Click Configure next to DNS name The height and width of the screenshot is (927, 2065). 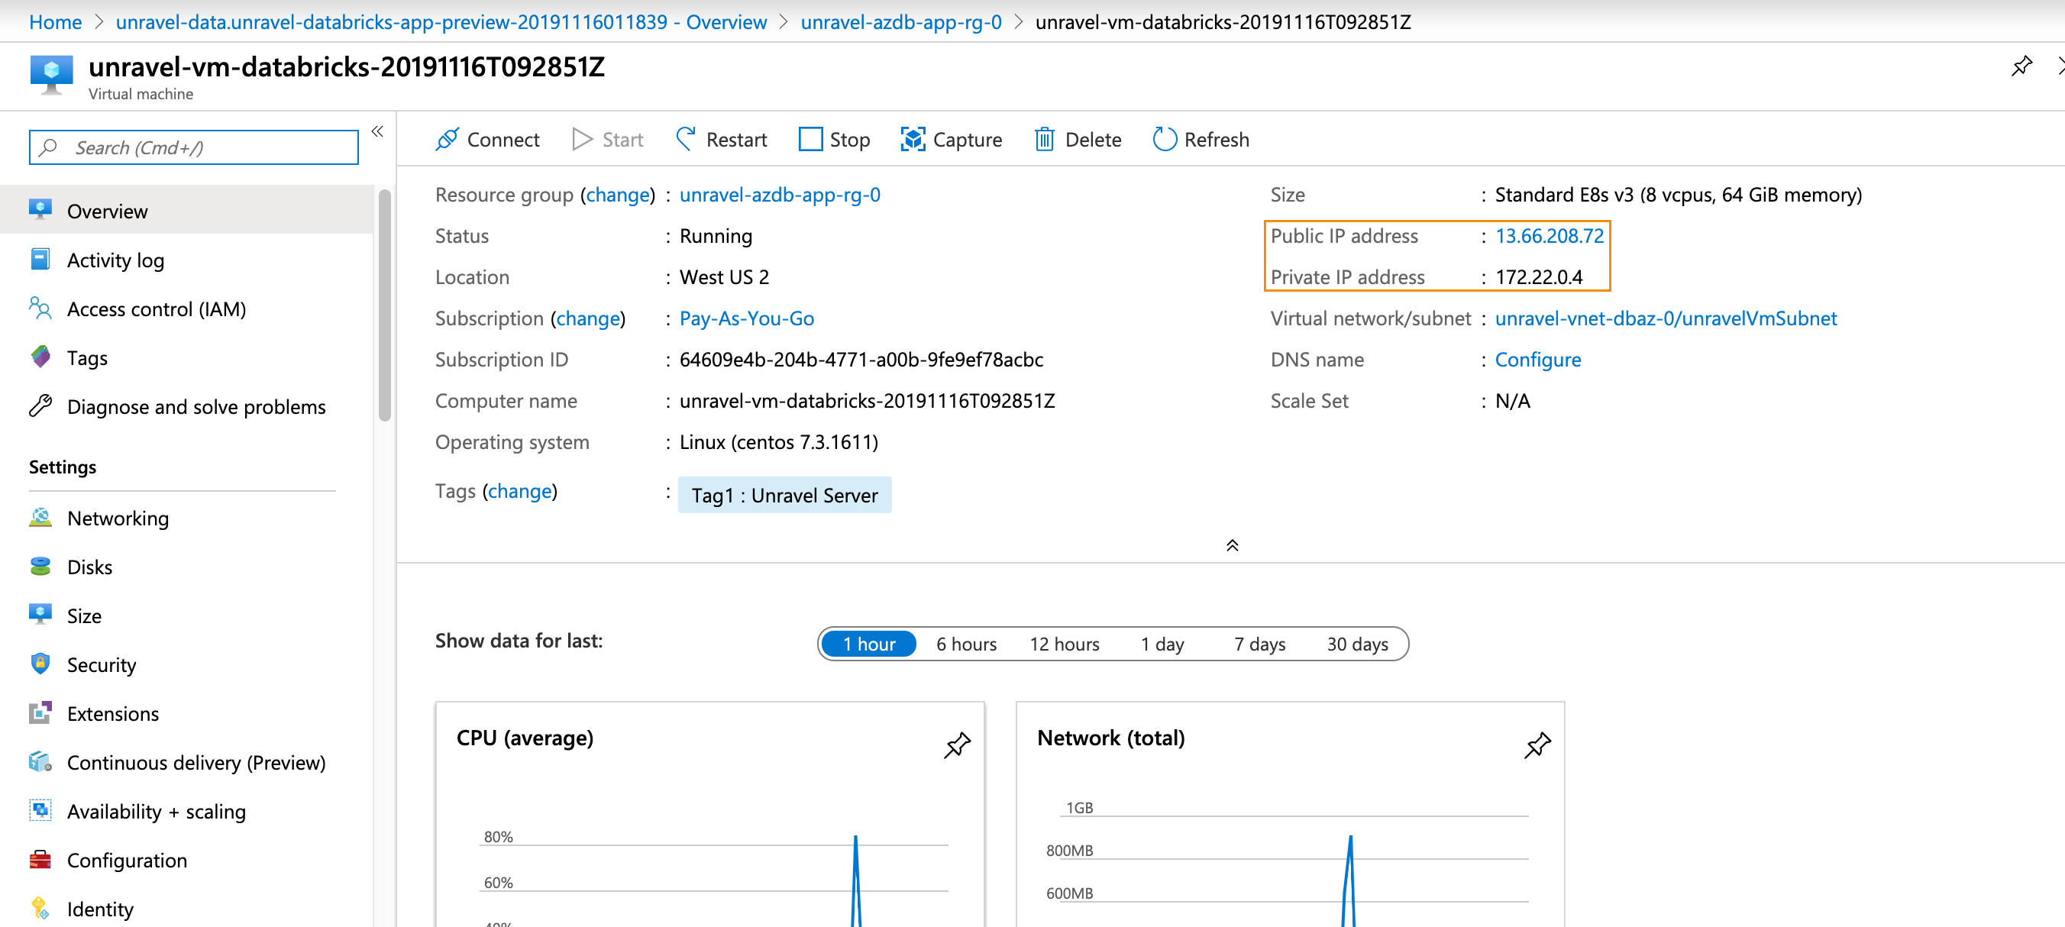click(1537, 359)
